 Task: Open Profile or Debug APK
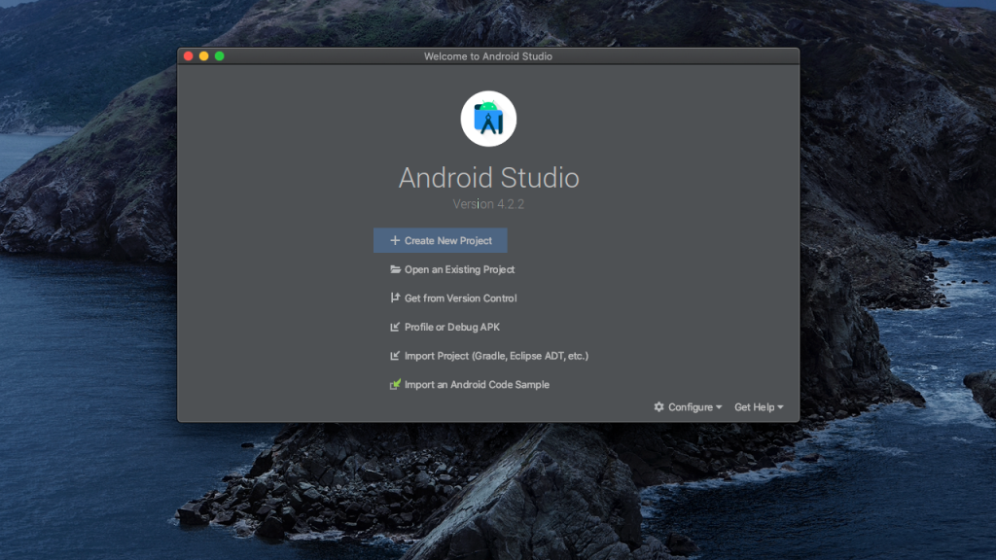[445, 327]
